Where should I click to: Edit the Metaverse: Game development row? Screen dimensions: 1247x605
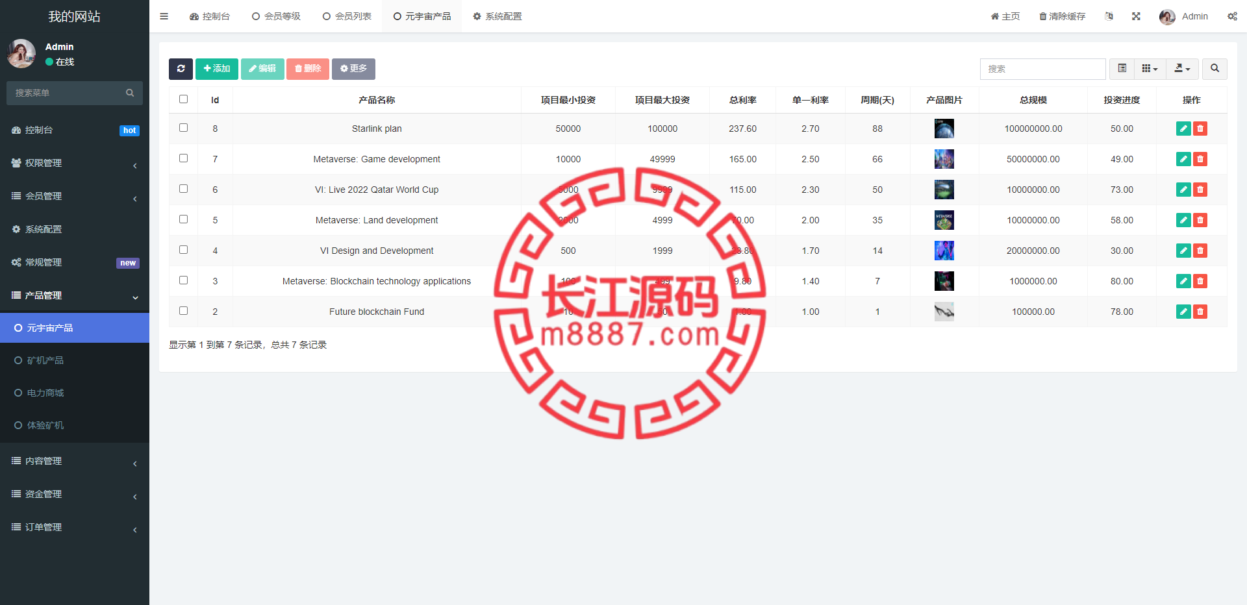[x=1183, y=159]
